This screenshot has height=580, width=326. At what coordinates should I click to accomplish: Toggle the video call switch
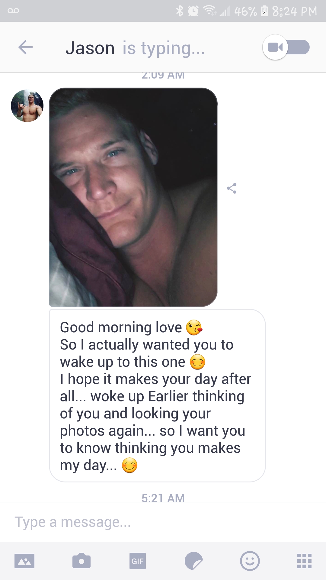286,47
